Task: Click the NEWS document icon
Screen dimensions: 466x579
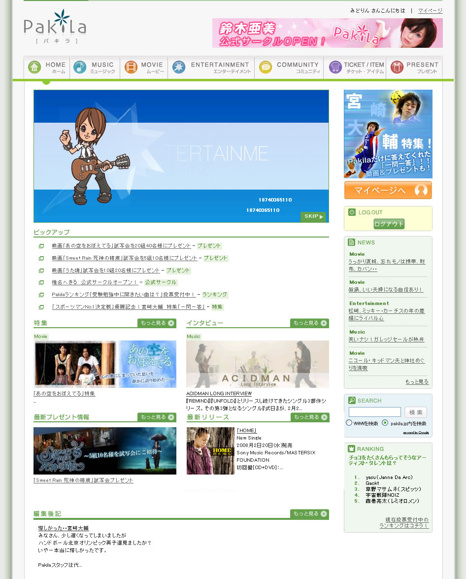Action: (x=352, y=242)
